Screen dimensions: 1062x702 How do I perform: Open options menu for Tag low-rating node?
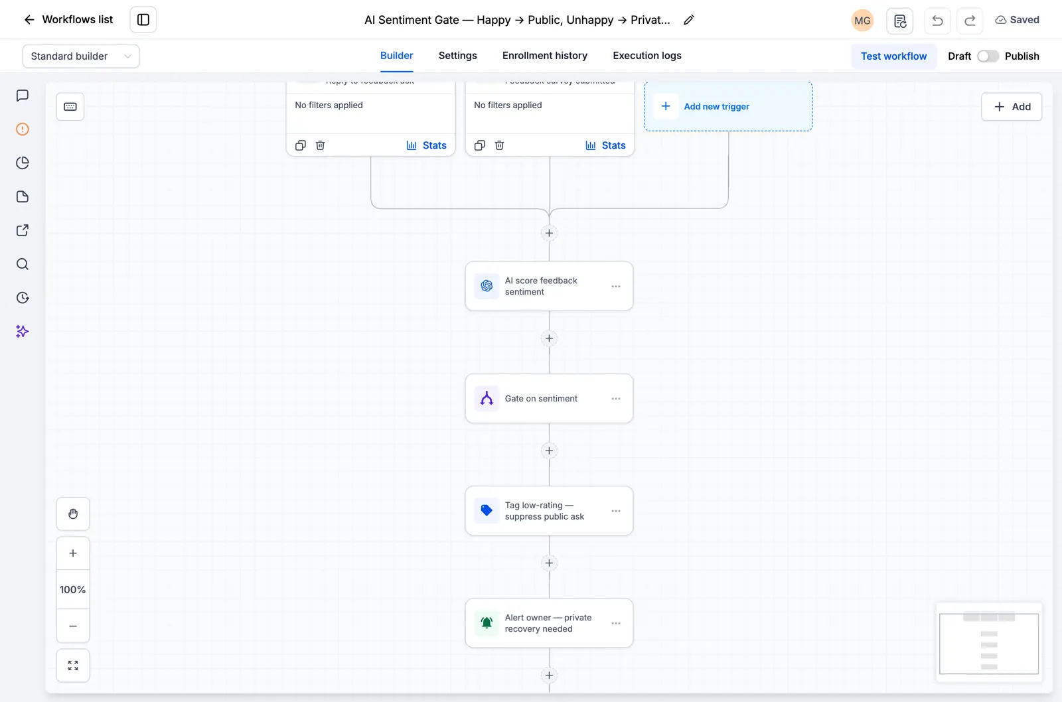click(616, 511)
